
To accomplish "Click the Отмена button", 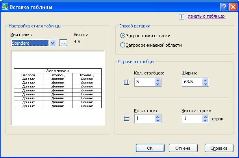I will click(x=183, y=148).
